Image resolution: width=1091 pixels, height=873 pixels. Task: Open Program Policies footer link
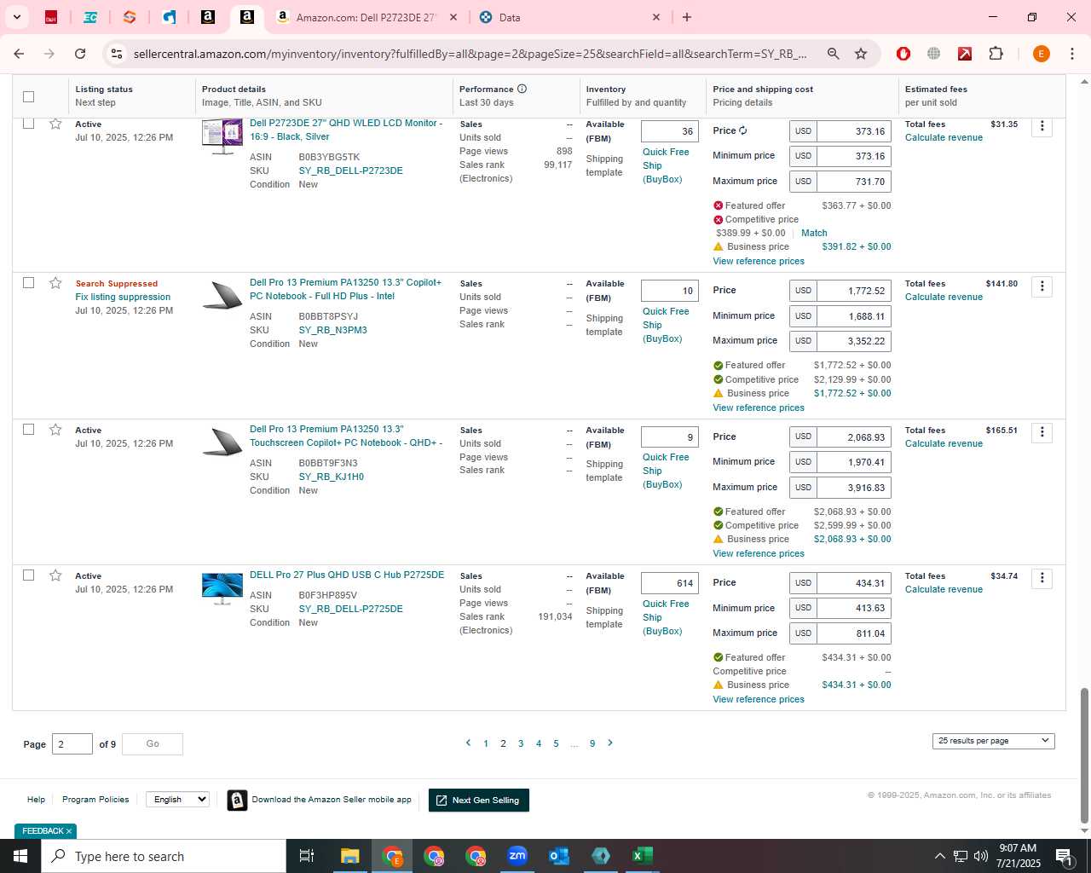point(95,800)
